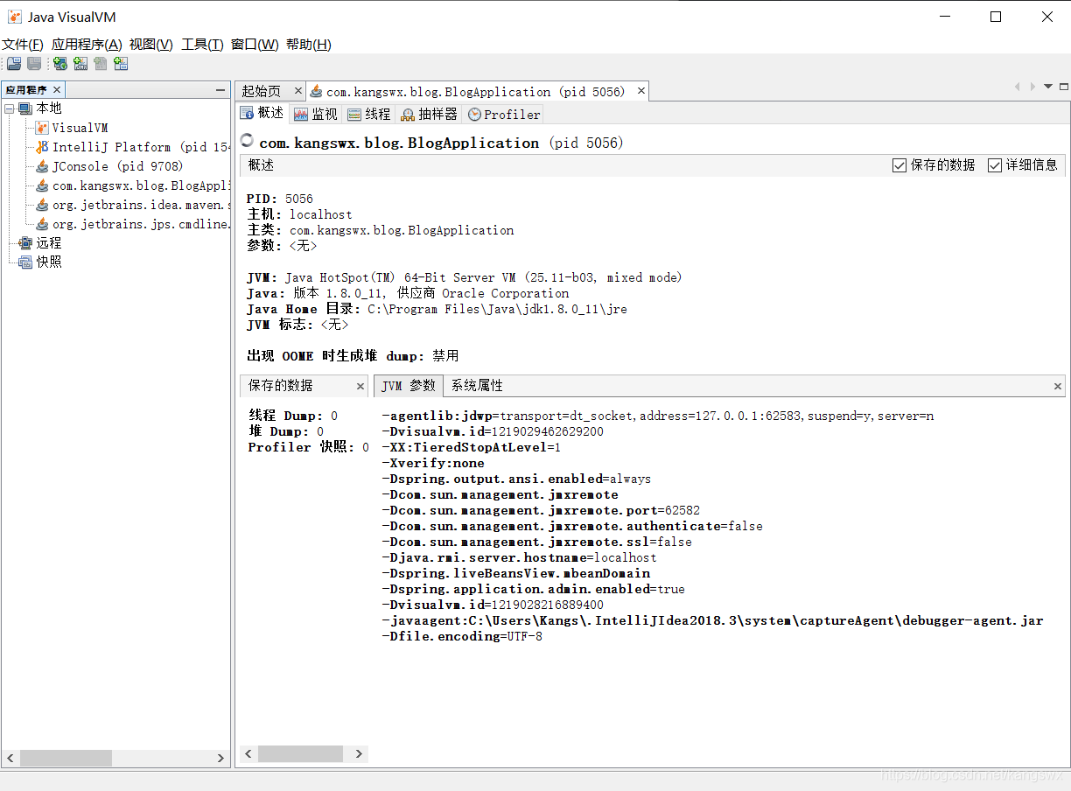This screenshot has height=791, width=1071.
Task: Click left arrow of overview pane scrollbar
Action: 248,753
